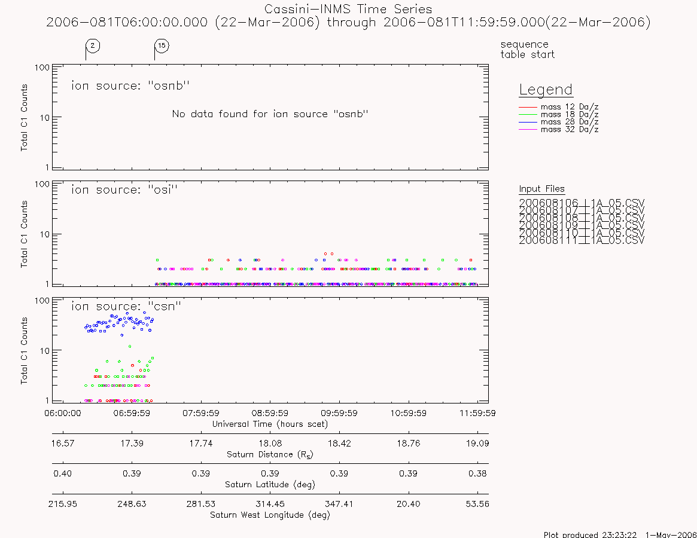
Task: Click the 06:59:59 time axis label
Action: (x=132, y=413)
